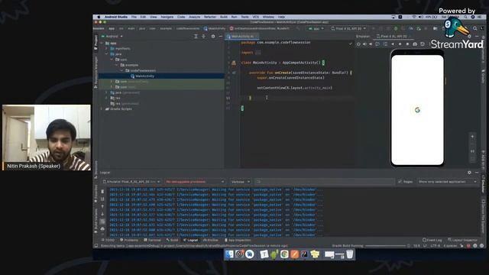This screenshot has height=275, width=489.
Task: Expand the manifests folder
Action: coord(107,49)
